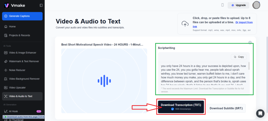268x121 pixels.
Task: Collapse the sidebar with the panel toggle icon
Action: [x=41, y=5]
